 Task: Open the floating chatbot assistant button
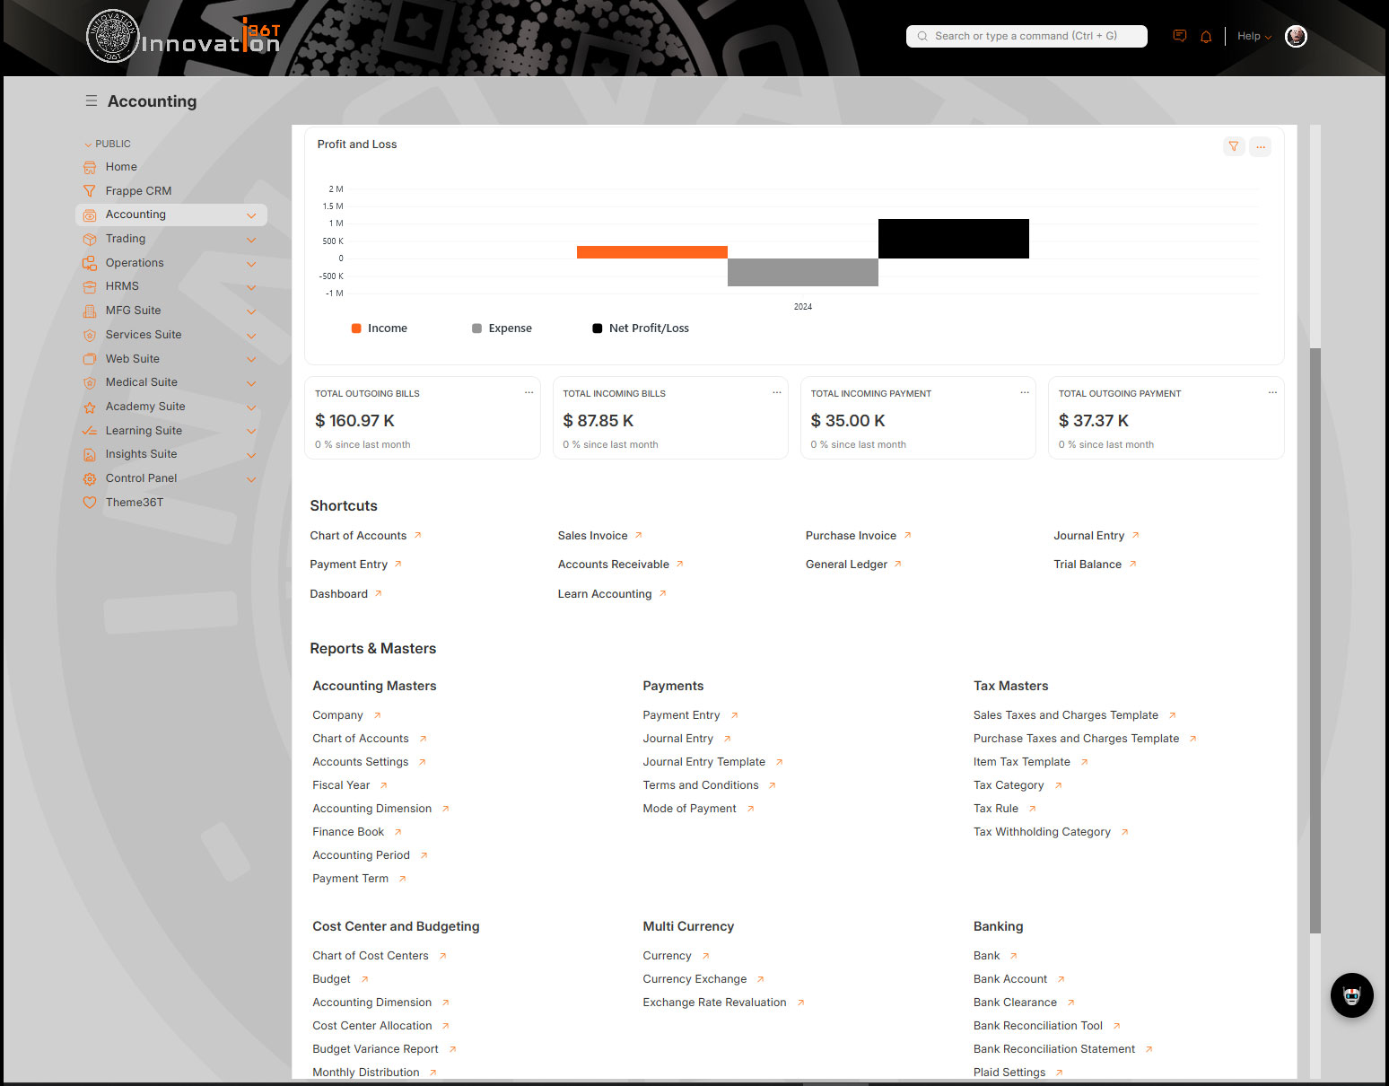pyautogui.click(x=1351, y=995)
